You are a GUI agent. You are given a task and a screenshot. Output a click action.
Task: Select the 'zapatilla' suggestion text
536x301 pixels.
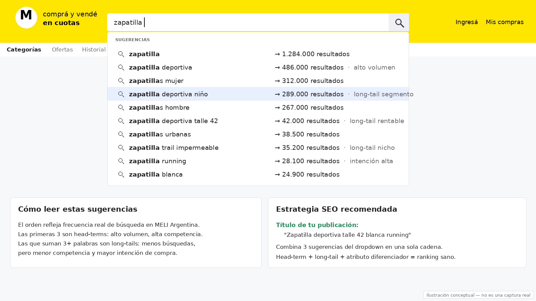(x=144, y=54)
